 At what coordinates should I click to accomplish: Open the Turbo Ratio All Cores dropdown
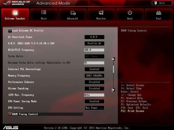[x=94, y=57]
